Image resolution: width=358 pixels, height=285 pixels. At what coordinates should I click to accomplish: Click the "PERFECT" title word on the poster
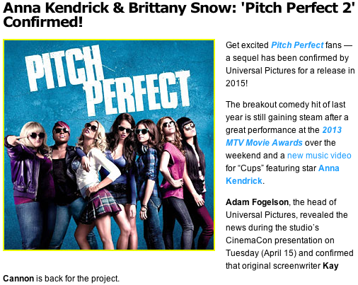139,93
